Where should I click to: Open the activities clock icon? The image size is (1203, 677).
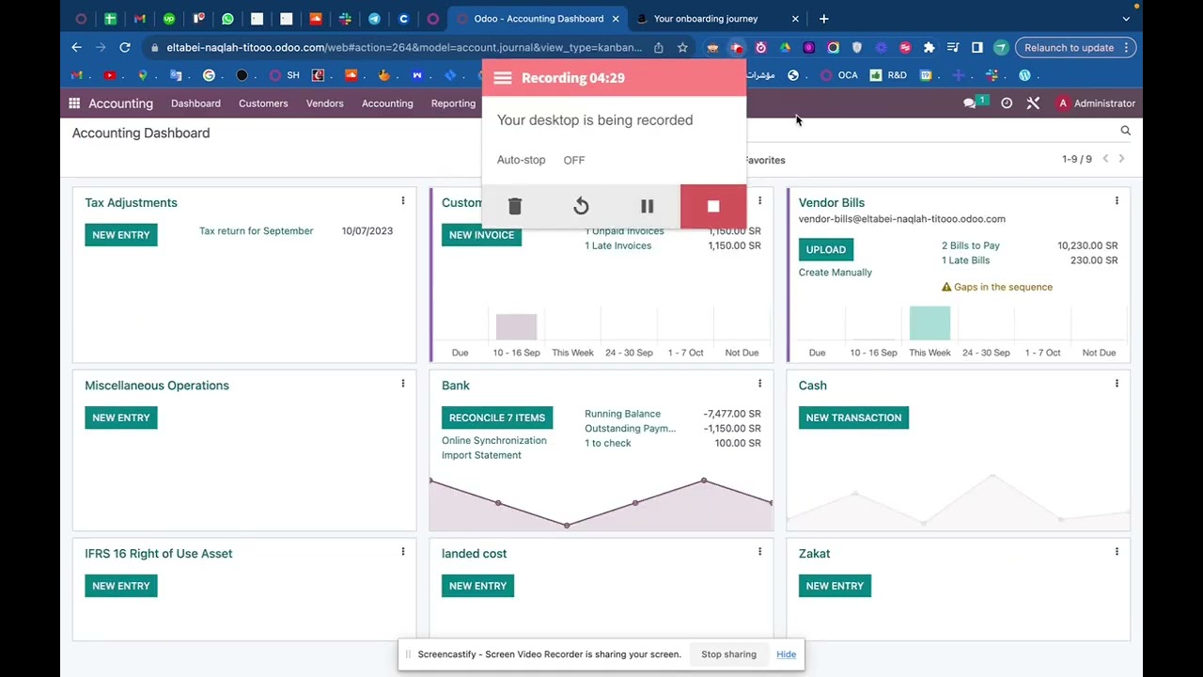tap(1007, 103)
